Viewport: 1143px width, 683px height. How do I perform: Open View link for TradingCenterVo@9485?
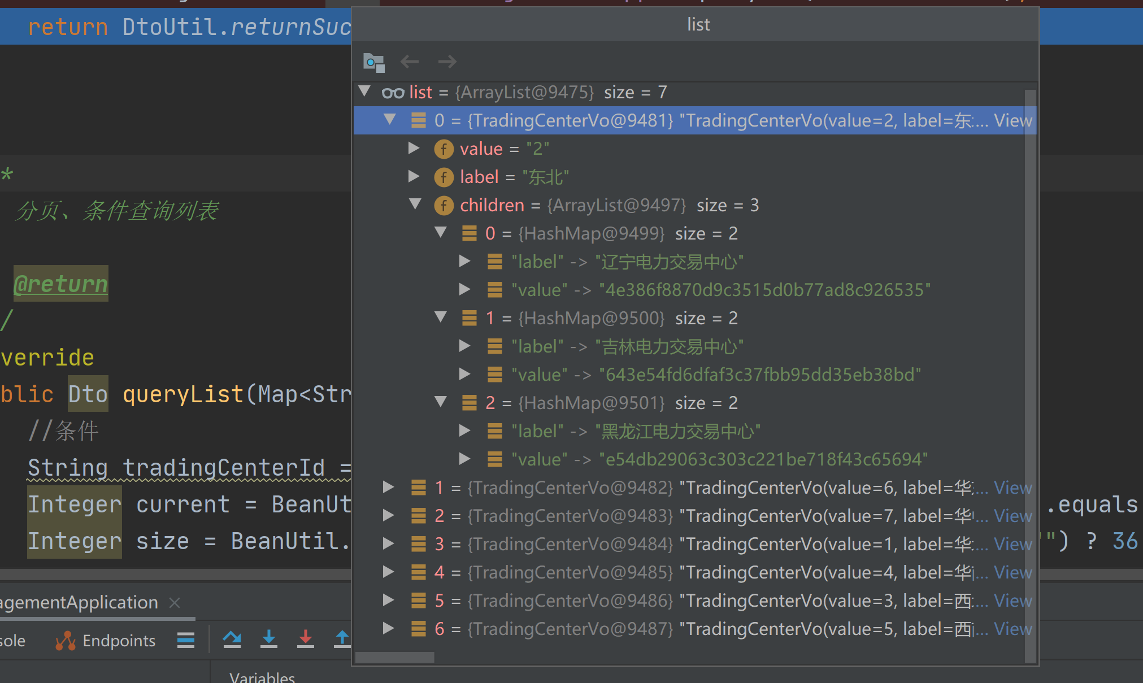click(1013, 572)
